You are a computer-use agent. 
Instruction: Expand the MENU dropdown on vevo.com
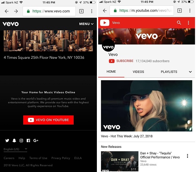[x=86, y=24]
